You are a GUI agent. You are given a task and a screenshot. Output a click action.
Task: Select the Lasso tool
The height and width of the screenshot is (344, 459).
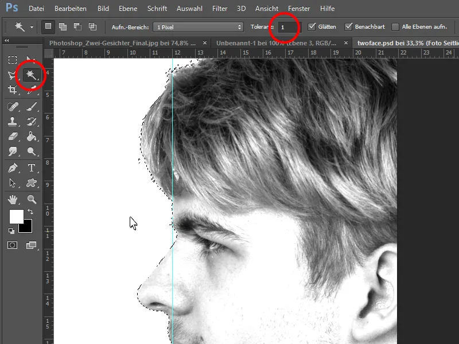(12, 75)
